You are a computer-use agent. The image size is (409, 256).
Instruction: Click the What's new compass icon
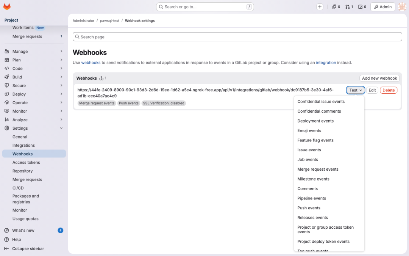point(6,231)
